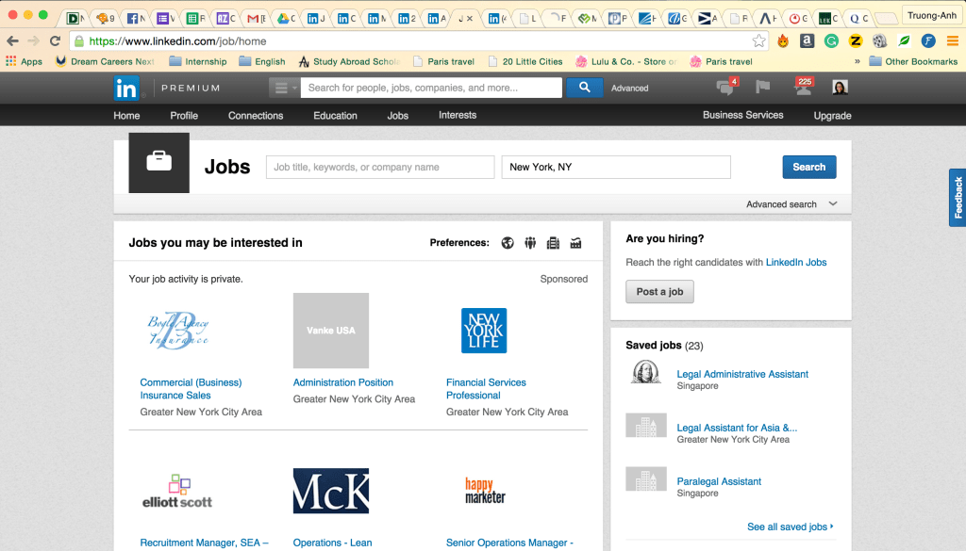
Task: Open the Connections menu item
Action: pyautogui.click(x=256, y=116)
